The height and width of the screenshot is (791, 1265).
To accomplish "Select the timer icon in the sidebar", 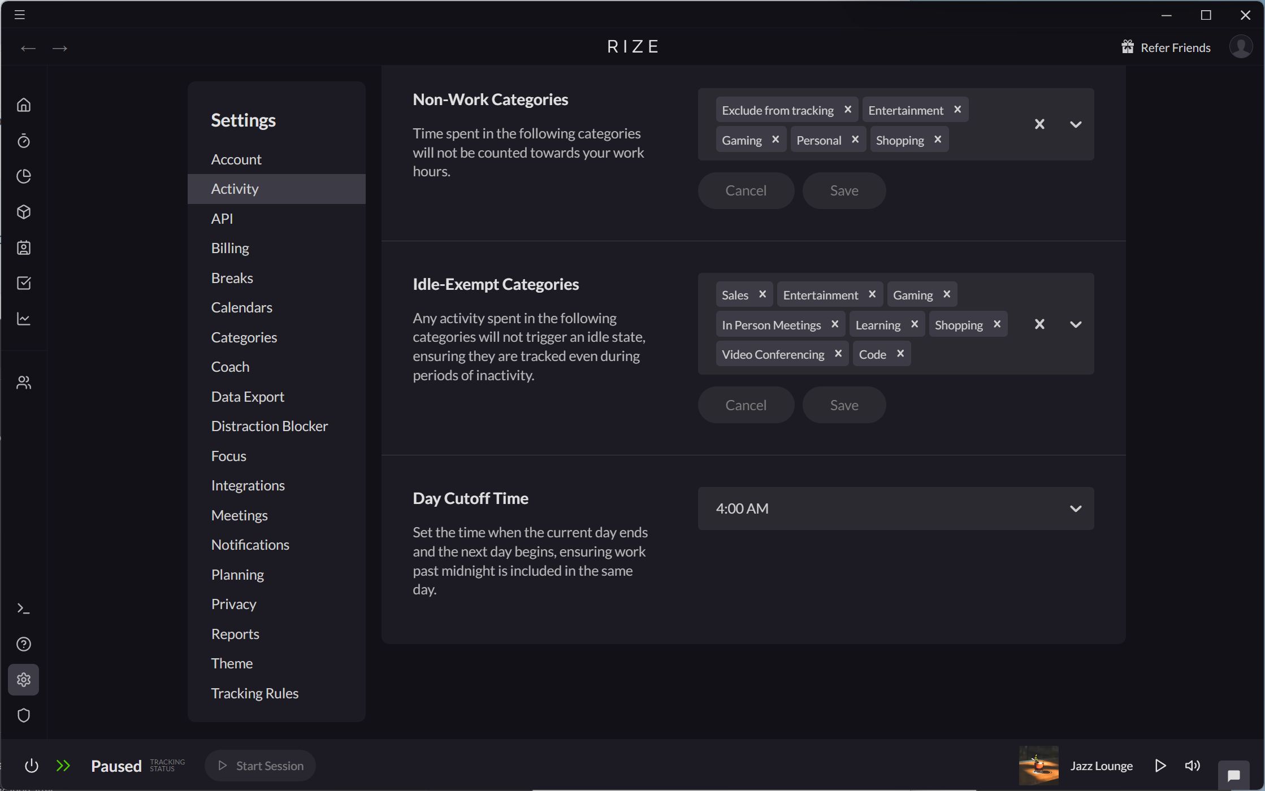I will 24,141.
